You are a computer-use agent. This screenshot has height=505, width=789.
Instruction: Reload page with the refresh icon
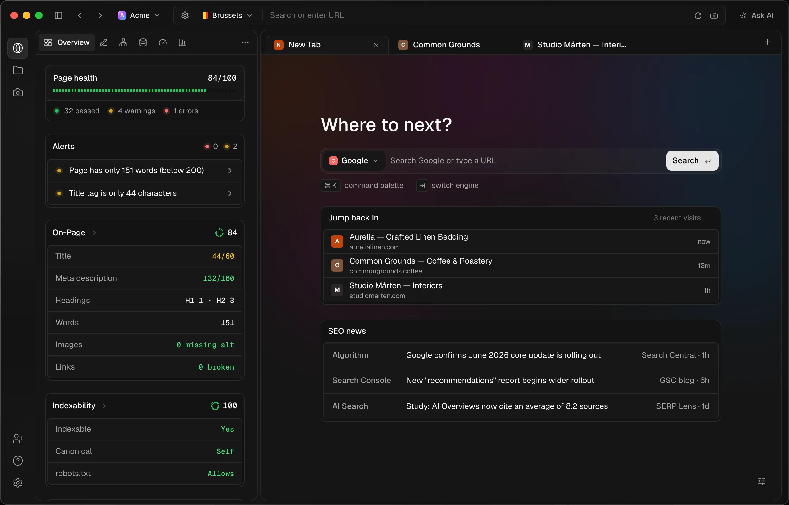[698, 15]
